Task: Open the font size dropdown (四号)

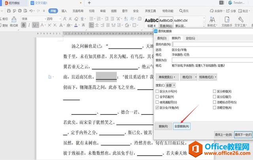Action: [60, 19]
